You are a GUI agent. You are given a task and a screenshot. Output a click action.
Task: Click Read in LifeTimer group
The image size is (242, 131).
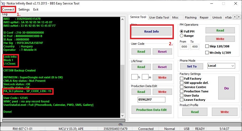coord(141,67)
